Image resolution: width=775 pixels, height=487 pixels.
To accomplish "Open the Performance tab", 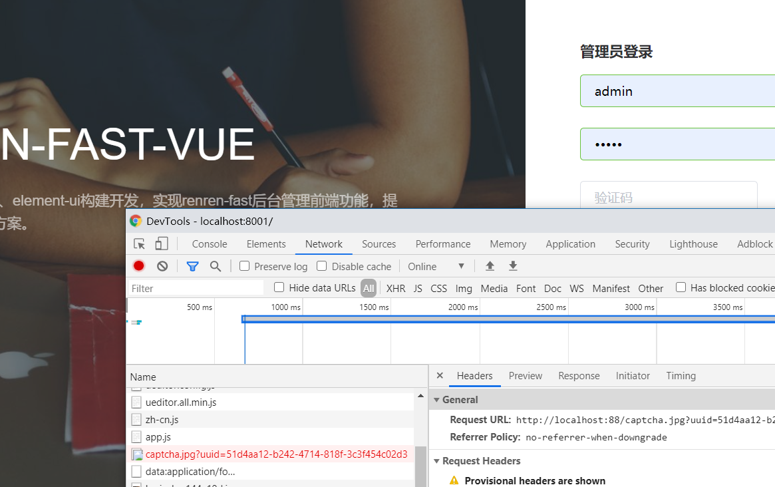I will pyautogui.click(x=443, y=244).
